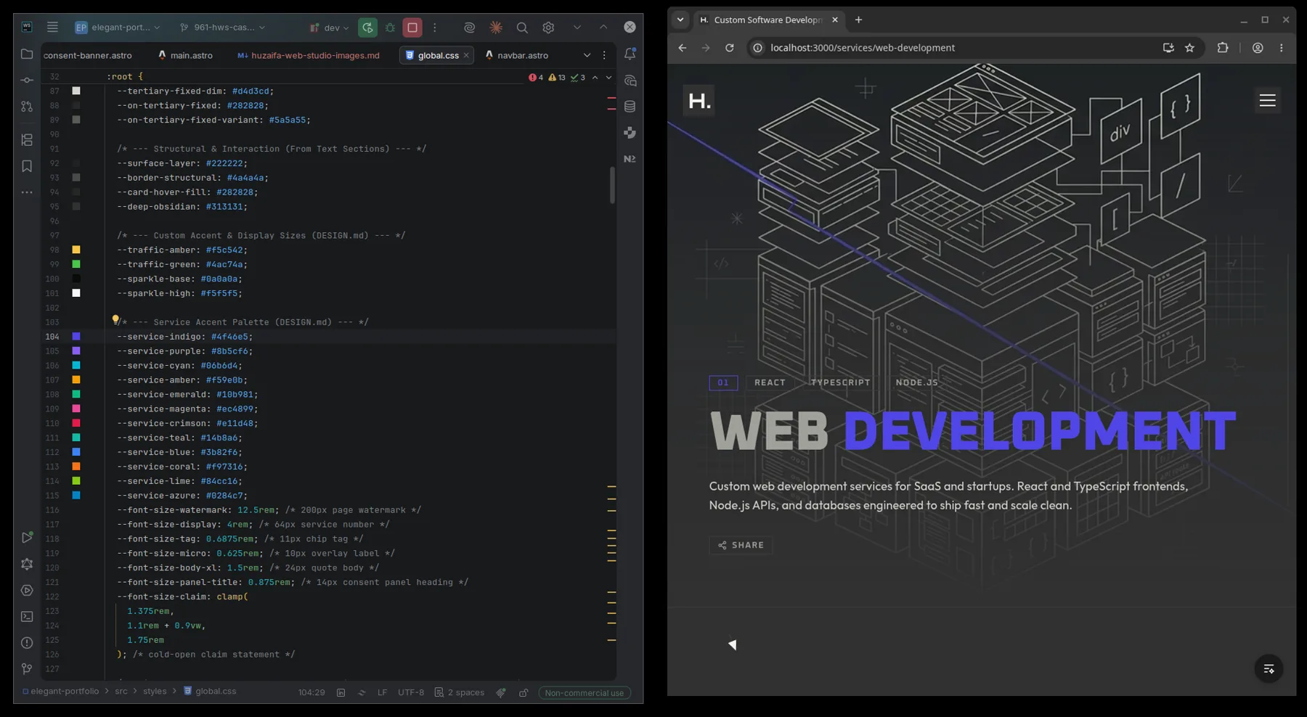Reload the localhost page in Chrome
This screenshot has width=1307, height=717.
(729, 48)
